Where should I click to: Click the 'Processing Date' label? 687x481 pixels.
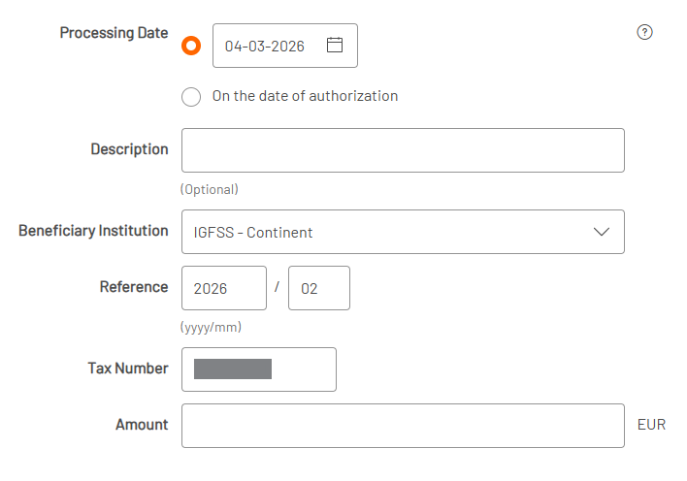coord(114,33)
